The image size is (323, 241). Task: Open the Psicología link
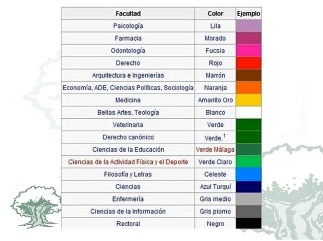click(x=128, y=26)
